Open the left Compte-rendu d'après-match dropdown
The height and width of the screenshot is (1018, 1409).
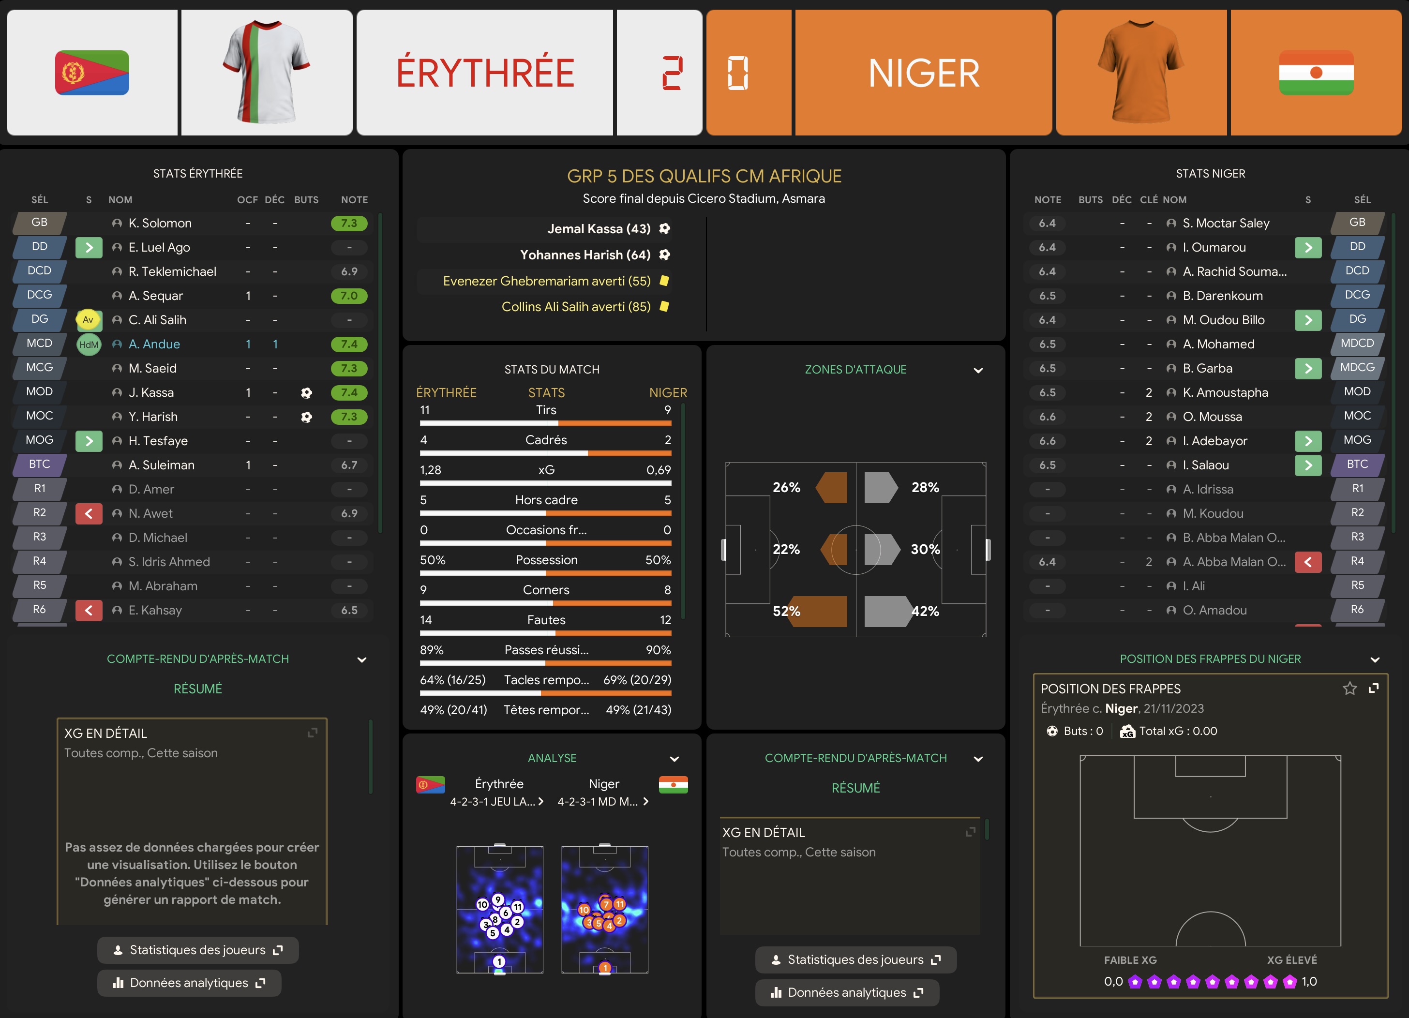click(x=361, y=659)
